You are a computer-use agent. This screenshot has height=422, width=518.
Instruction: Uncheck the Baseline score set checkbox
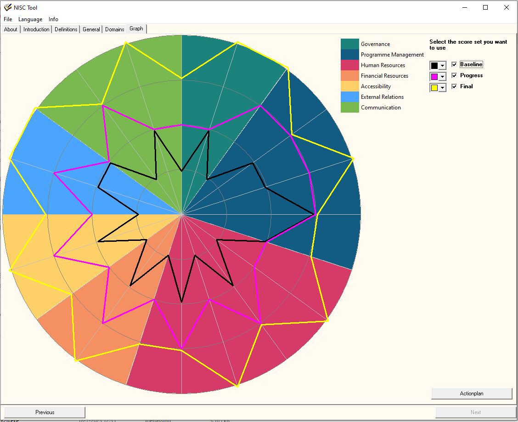point(454,64)
